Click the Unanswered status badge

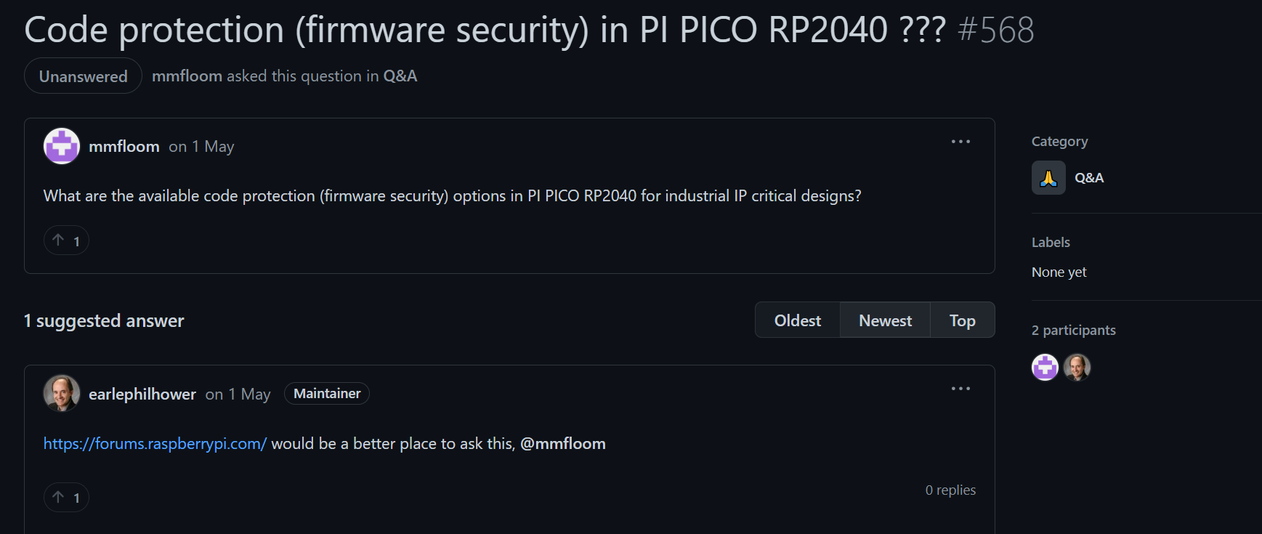coord(83,76)
